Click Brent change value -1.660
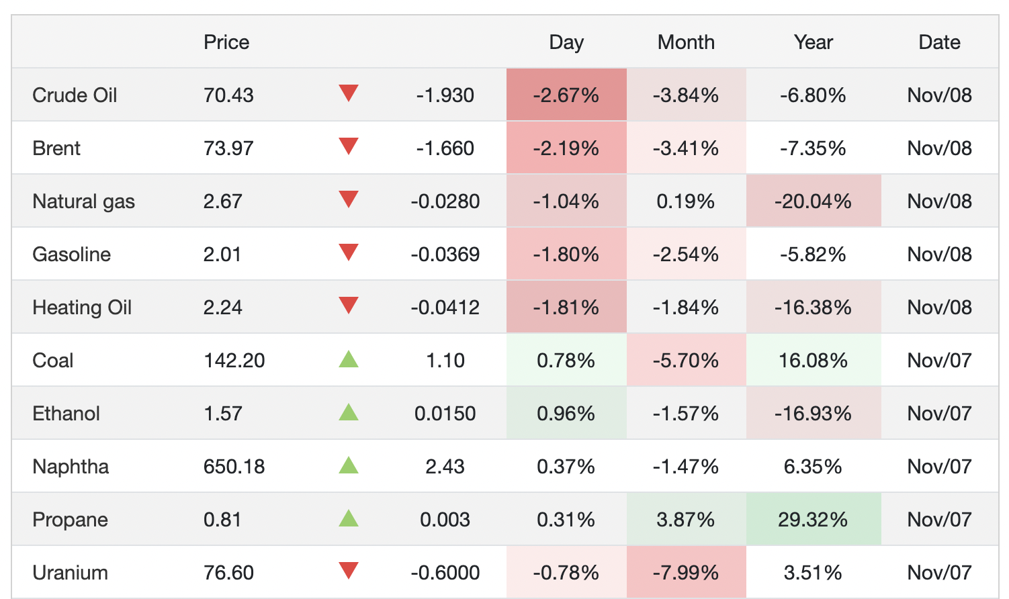The width and height of the screenshot is (1009, 599). coord(445,148)
